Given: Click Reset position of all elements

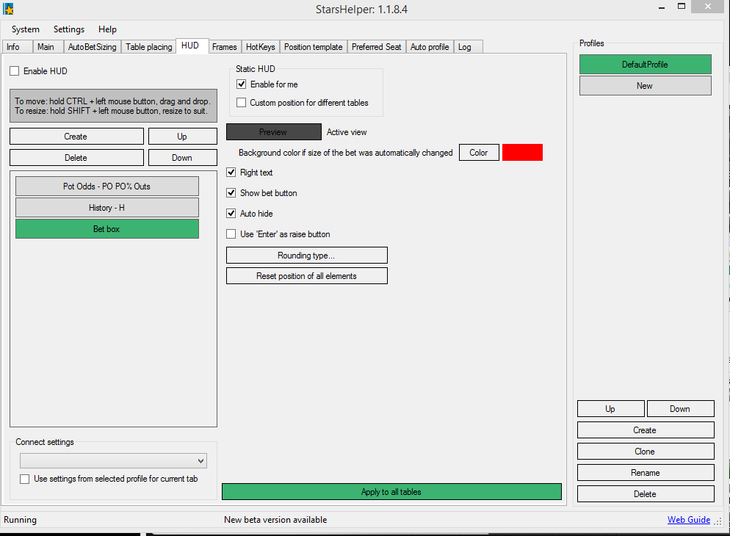Looking at the screenshot, I should [x=307, y=276].
